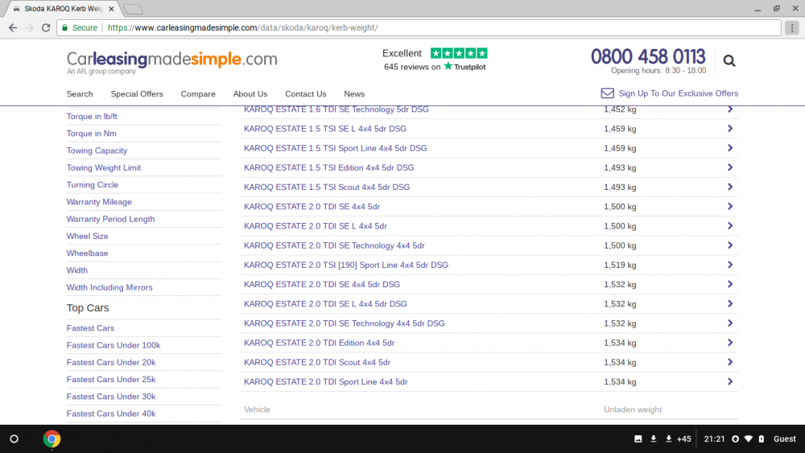The width and height of the screenshot is (805, 453).
Task: Click the envelope icon beside Sign Up
Action: coord(607,93)
